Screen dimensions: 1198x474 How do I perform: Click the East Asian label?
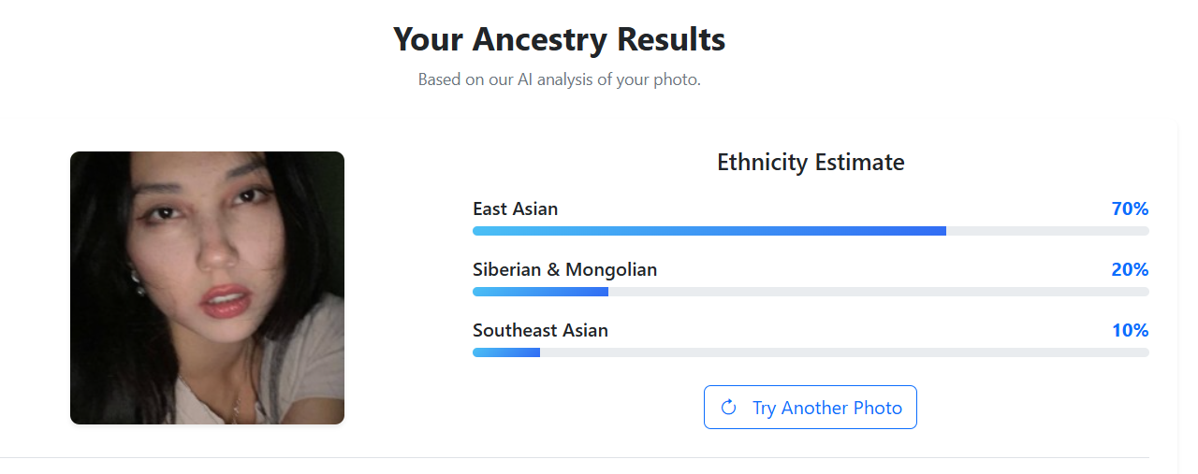515,208
